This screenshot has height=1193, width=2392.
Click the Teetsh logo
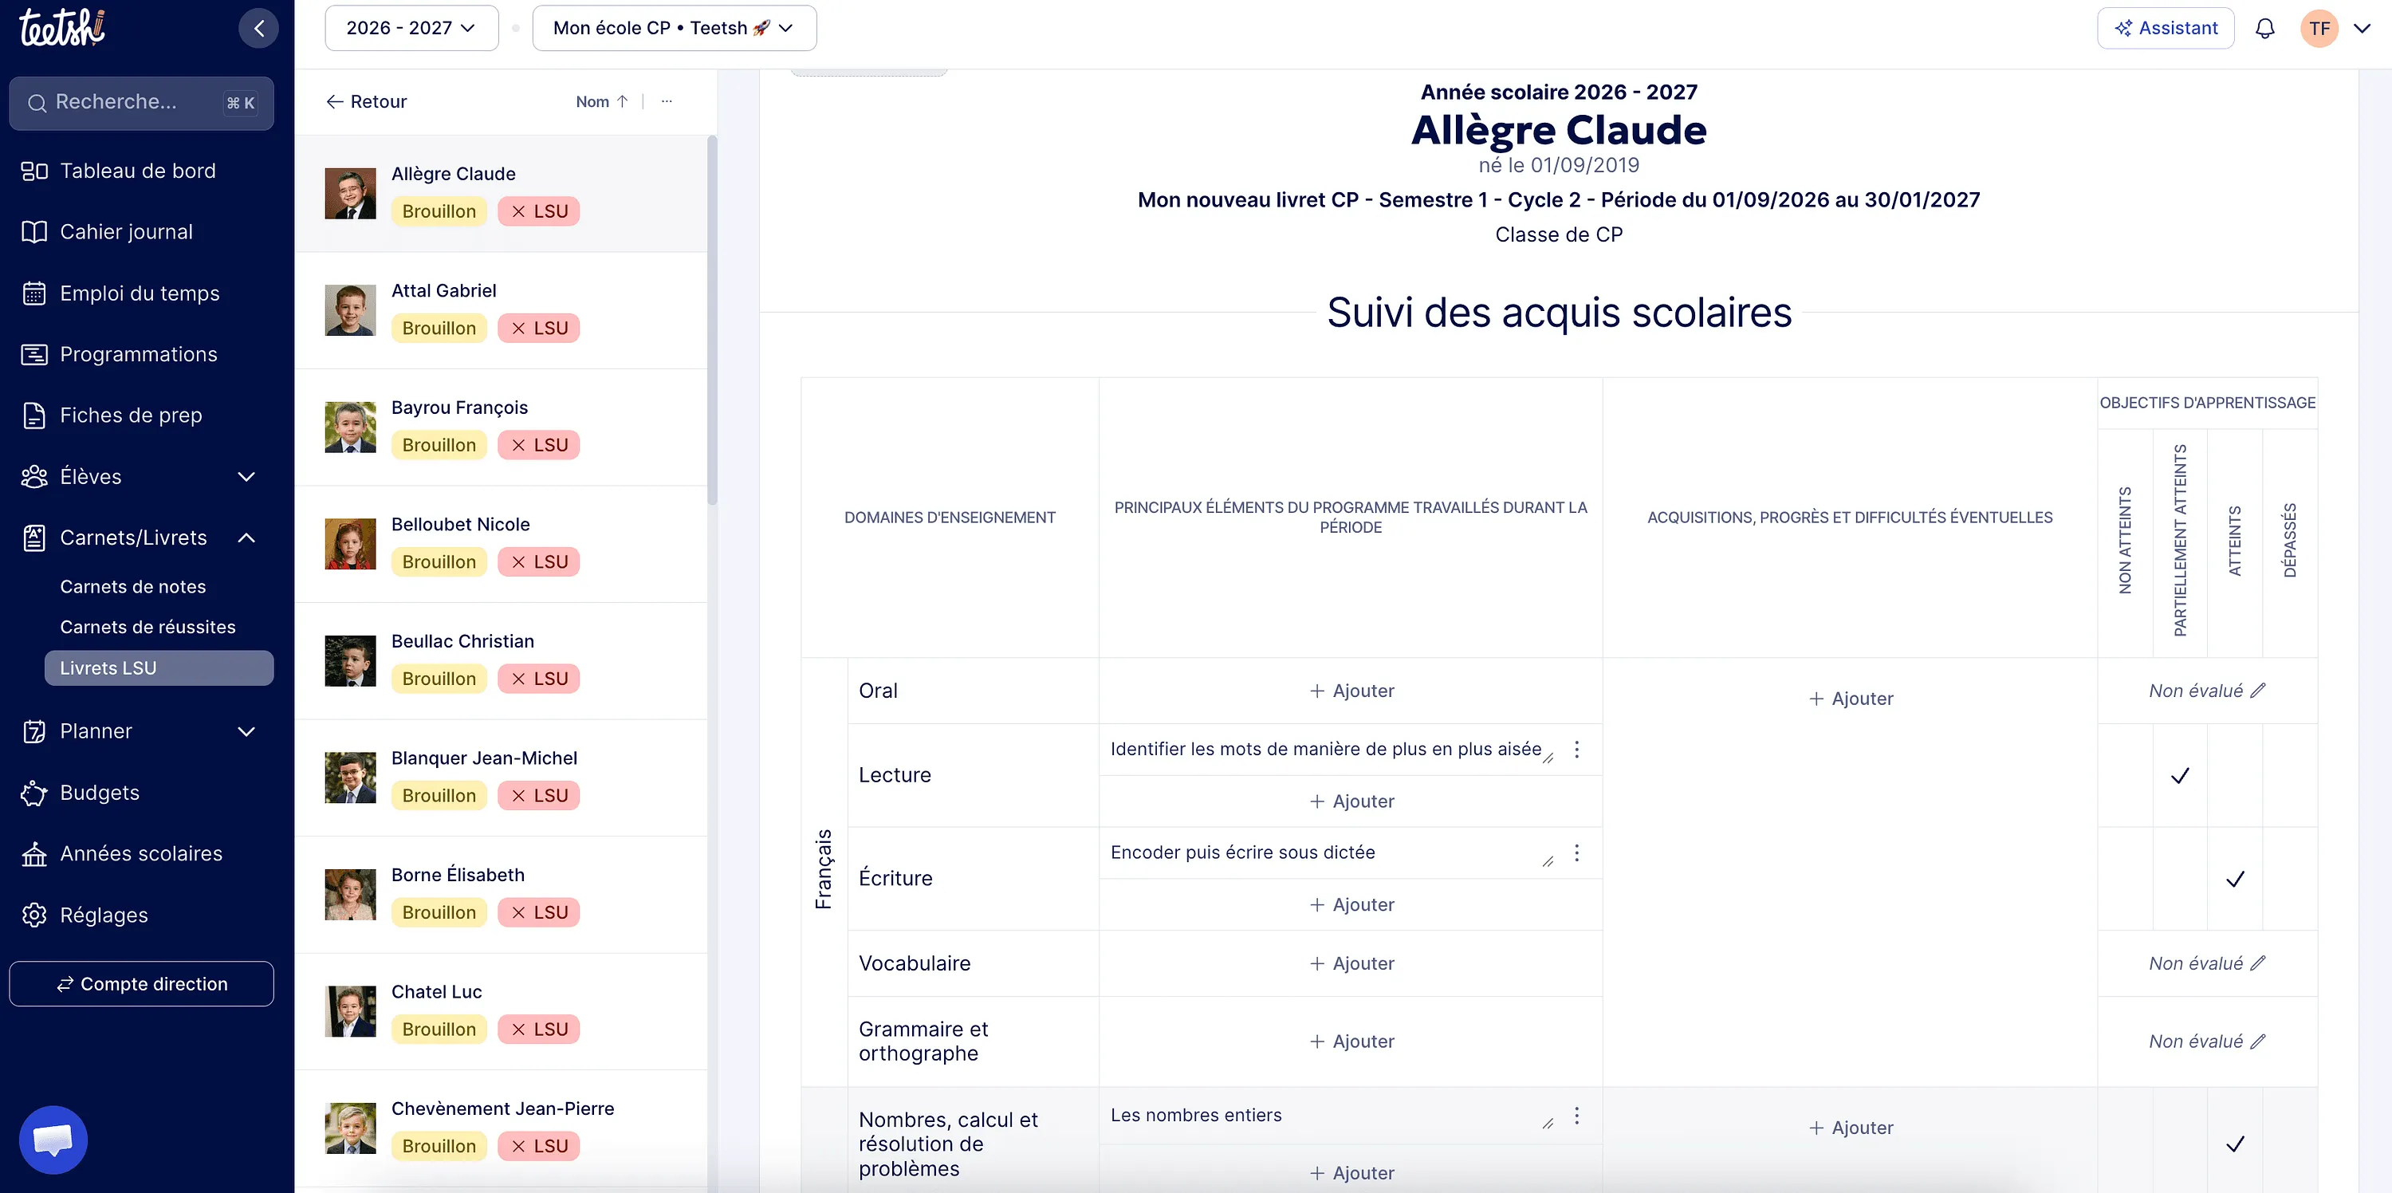pyautogui.click(x=62, y=28)
